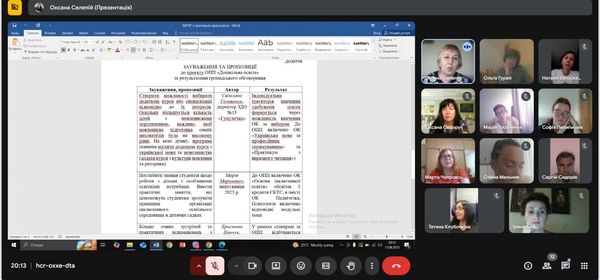Image resolution: width=600 pixels, height=280 pixels.
Task: Toggle underline Ч formatting
Action: [x=74, y=50]
